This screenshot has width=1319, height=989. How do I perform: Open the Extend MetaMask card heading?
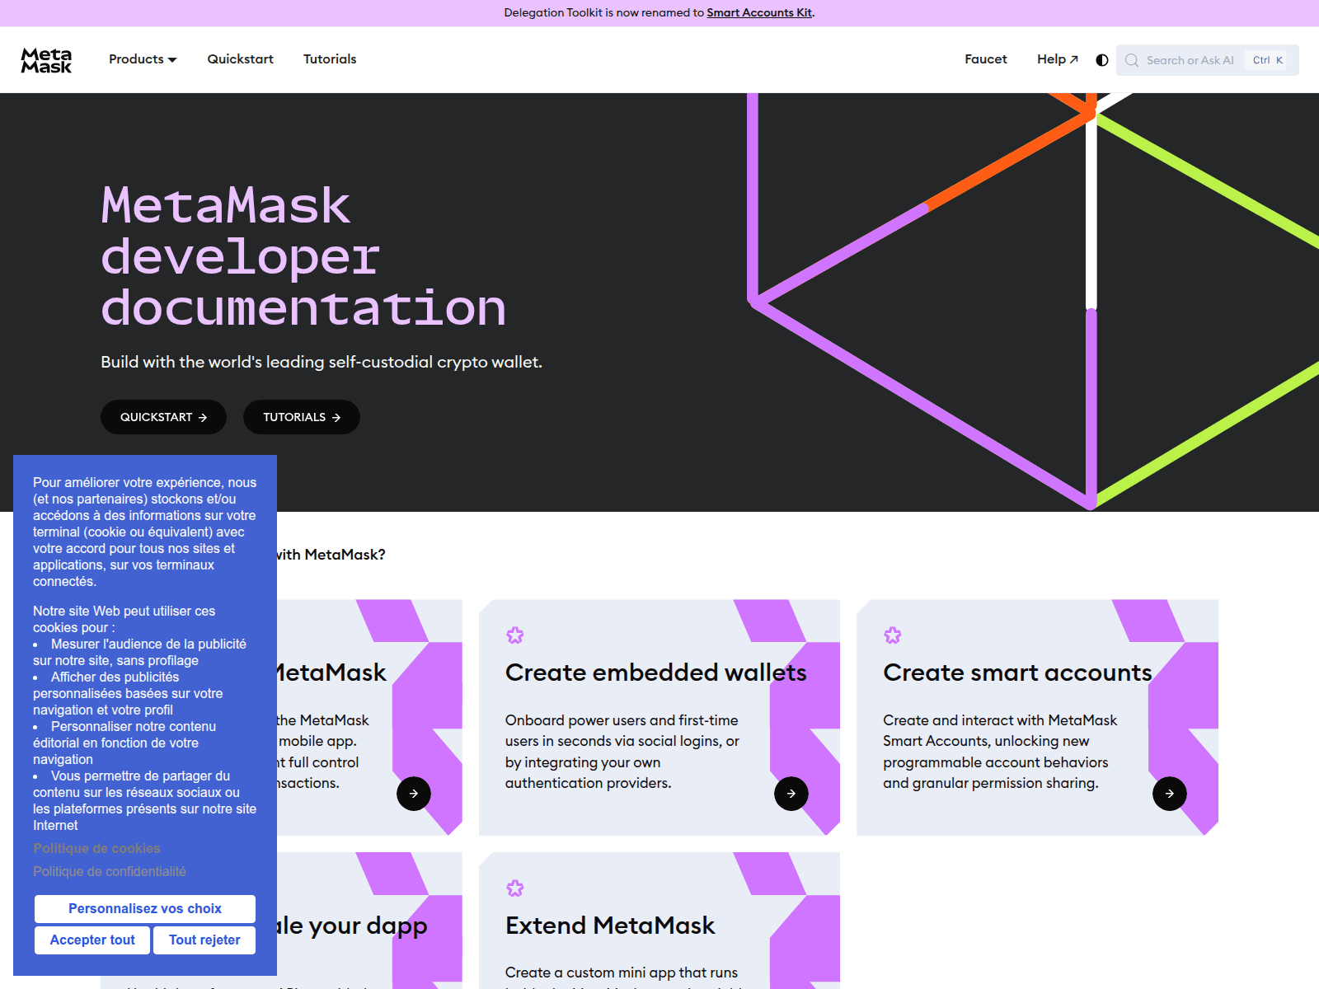610,926
